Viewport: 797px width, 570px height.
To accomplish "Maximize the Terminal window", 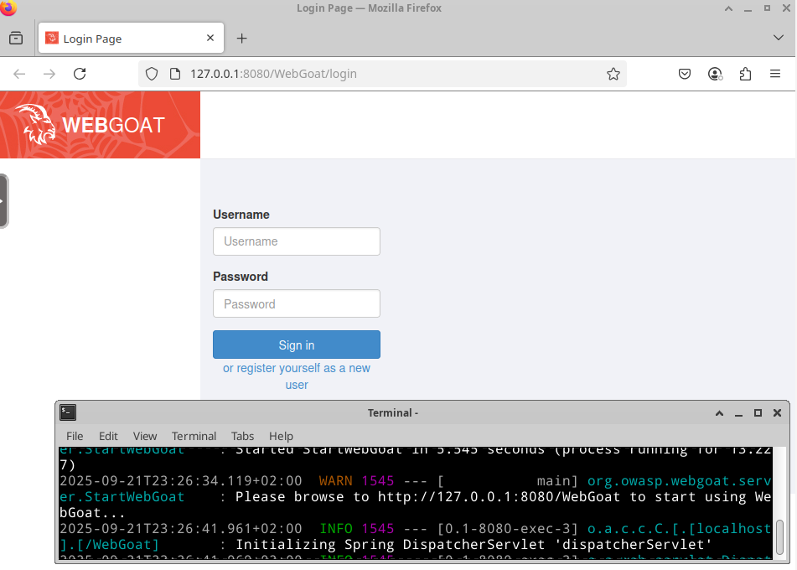I will coord(758,413).
